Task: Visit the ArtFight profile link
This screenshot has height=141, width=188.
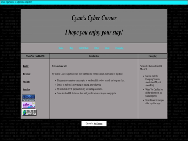Action: [x=26, y=82]
